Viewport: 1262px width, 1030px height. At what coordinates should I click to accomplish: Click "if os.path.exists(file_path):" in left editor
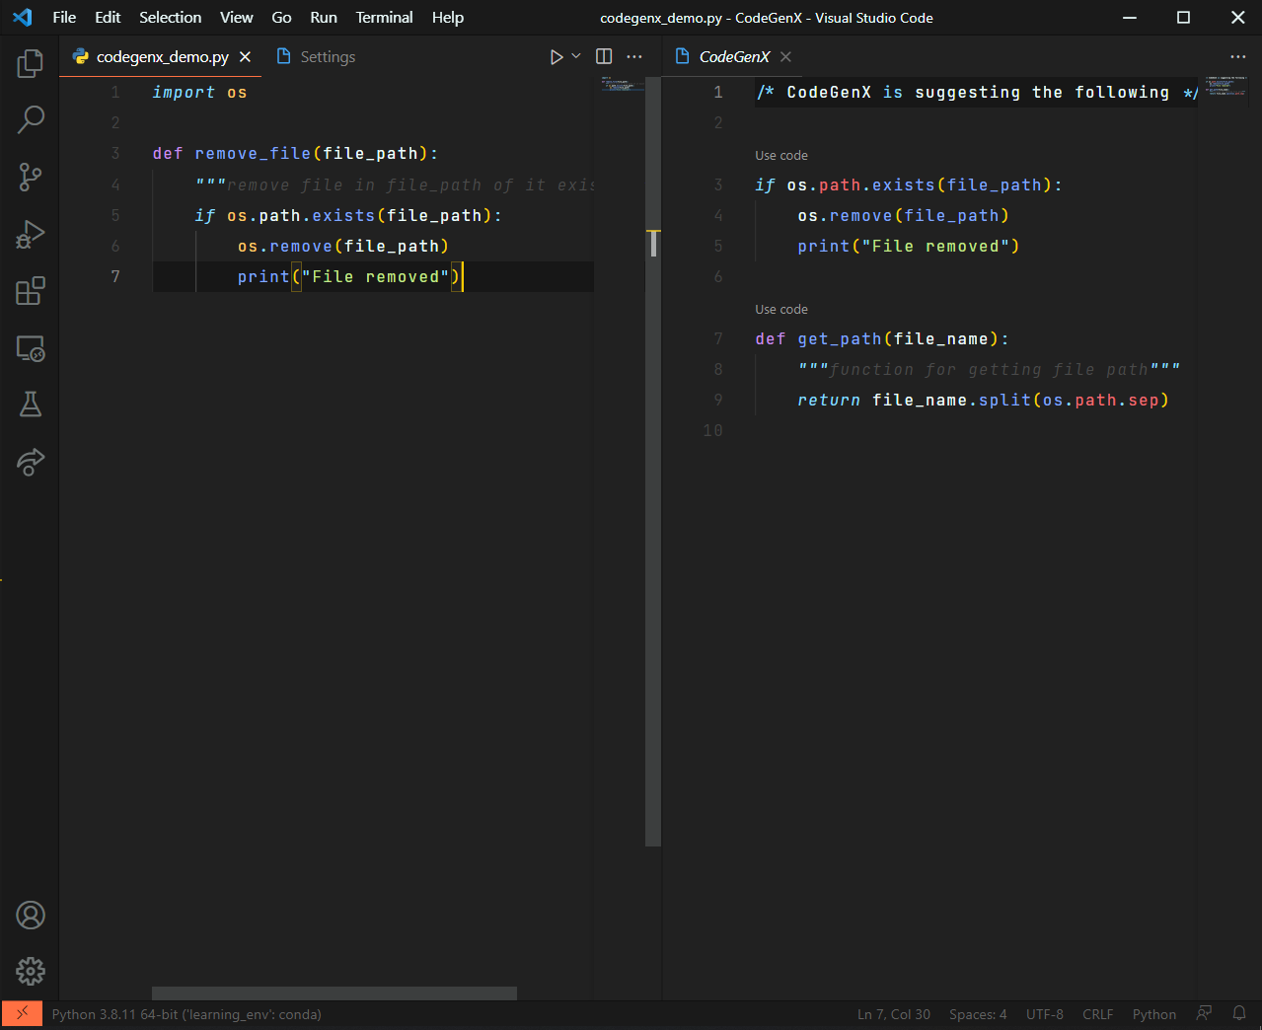click(348, 216)
